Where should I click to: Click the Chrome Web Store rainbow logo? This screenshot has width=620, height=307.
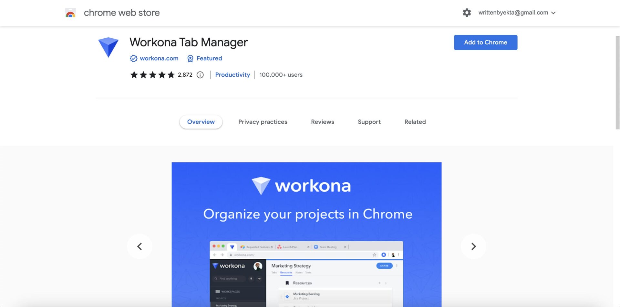[70, 13]
